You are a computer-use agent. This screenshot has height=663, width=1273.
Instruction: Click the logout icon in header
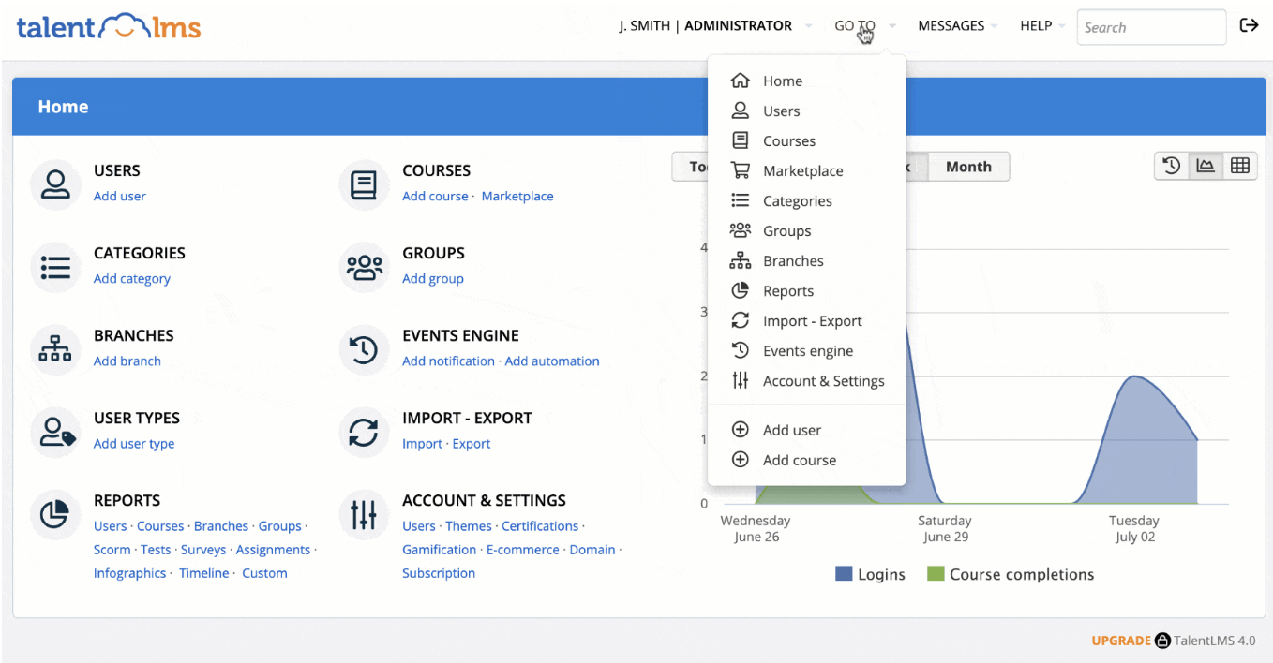click(1249, 25)
